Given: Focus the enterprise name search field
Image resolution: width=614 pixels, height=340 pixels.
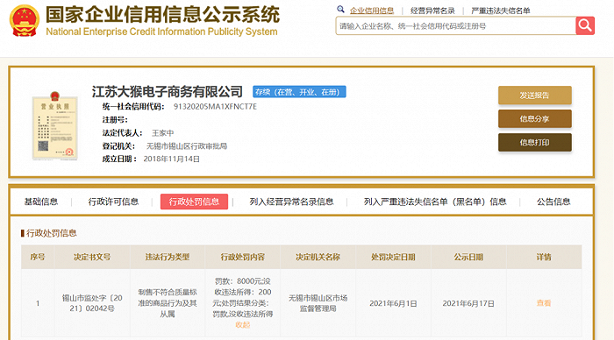Looking at the screenshot, I should [x=456, y=25].
